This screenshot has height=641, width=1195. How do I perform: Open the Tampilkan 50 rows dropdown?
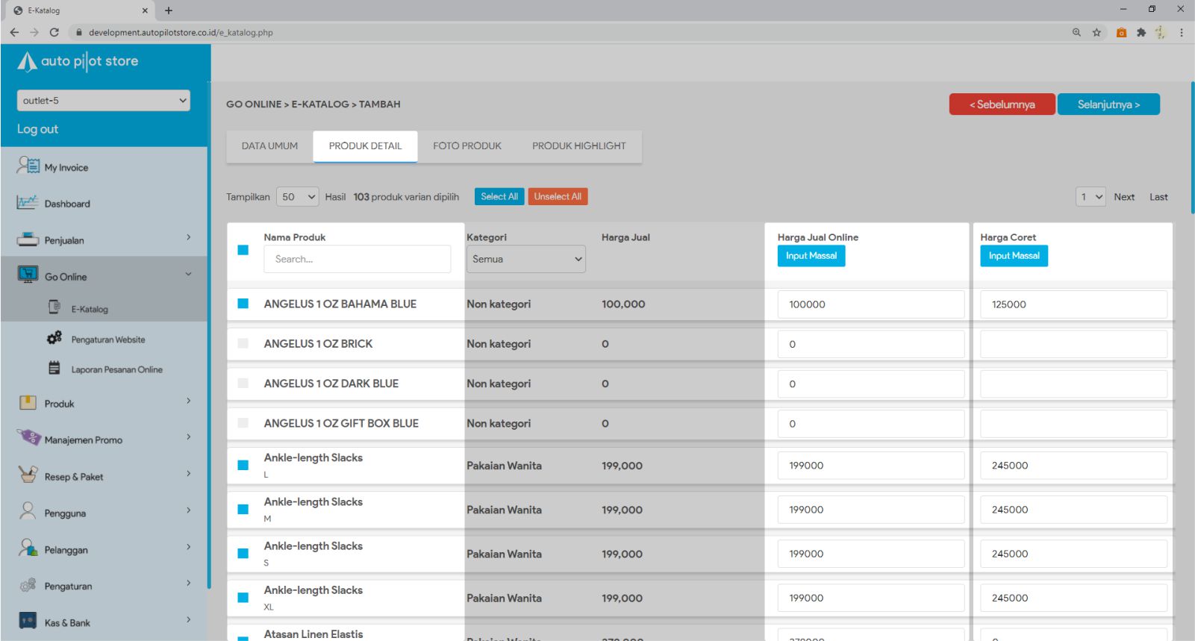(x=298, y=197)
